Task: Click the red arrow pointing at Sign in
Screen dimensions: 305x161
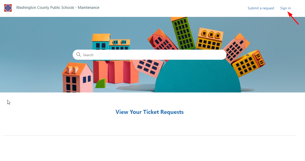Action: 293,19
